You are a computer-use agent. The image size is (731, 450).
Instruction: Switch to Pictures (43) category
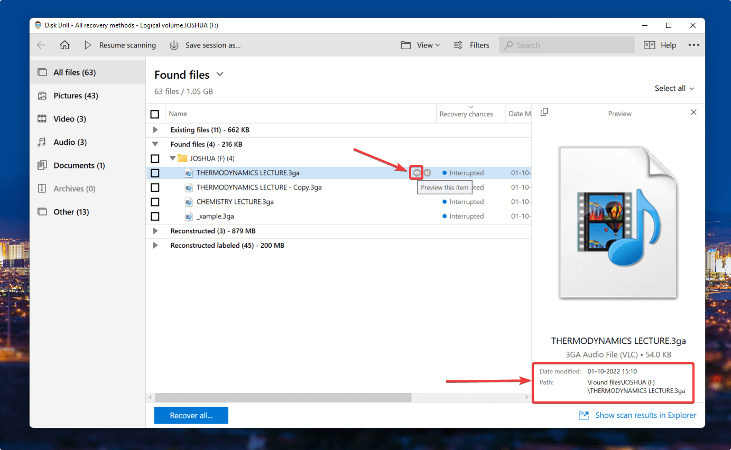click(76, 96)
